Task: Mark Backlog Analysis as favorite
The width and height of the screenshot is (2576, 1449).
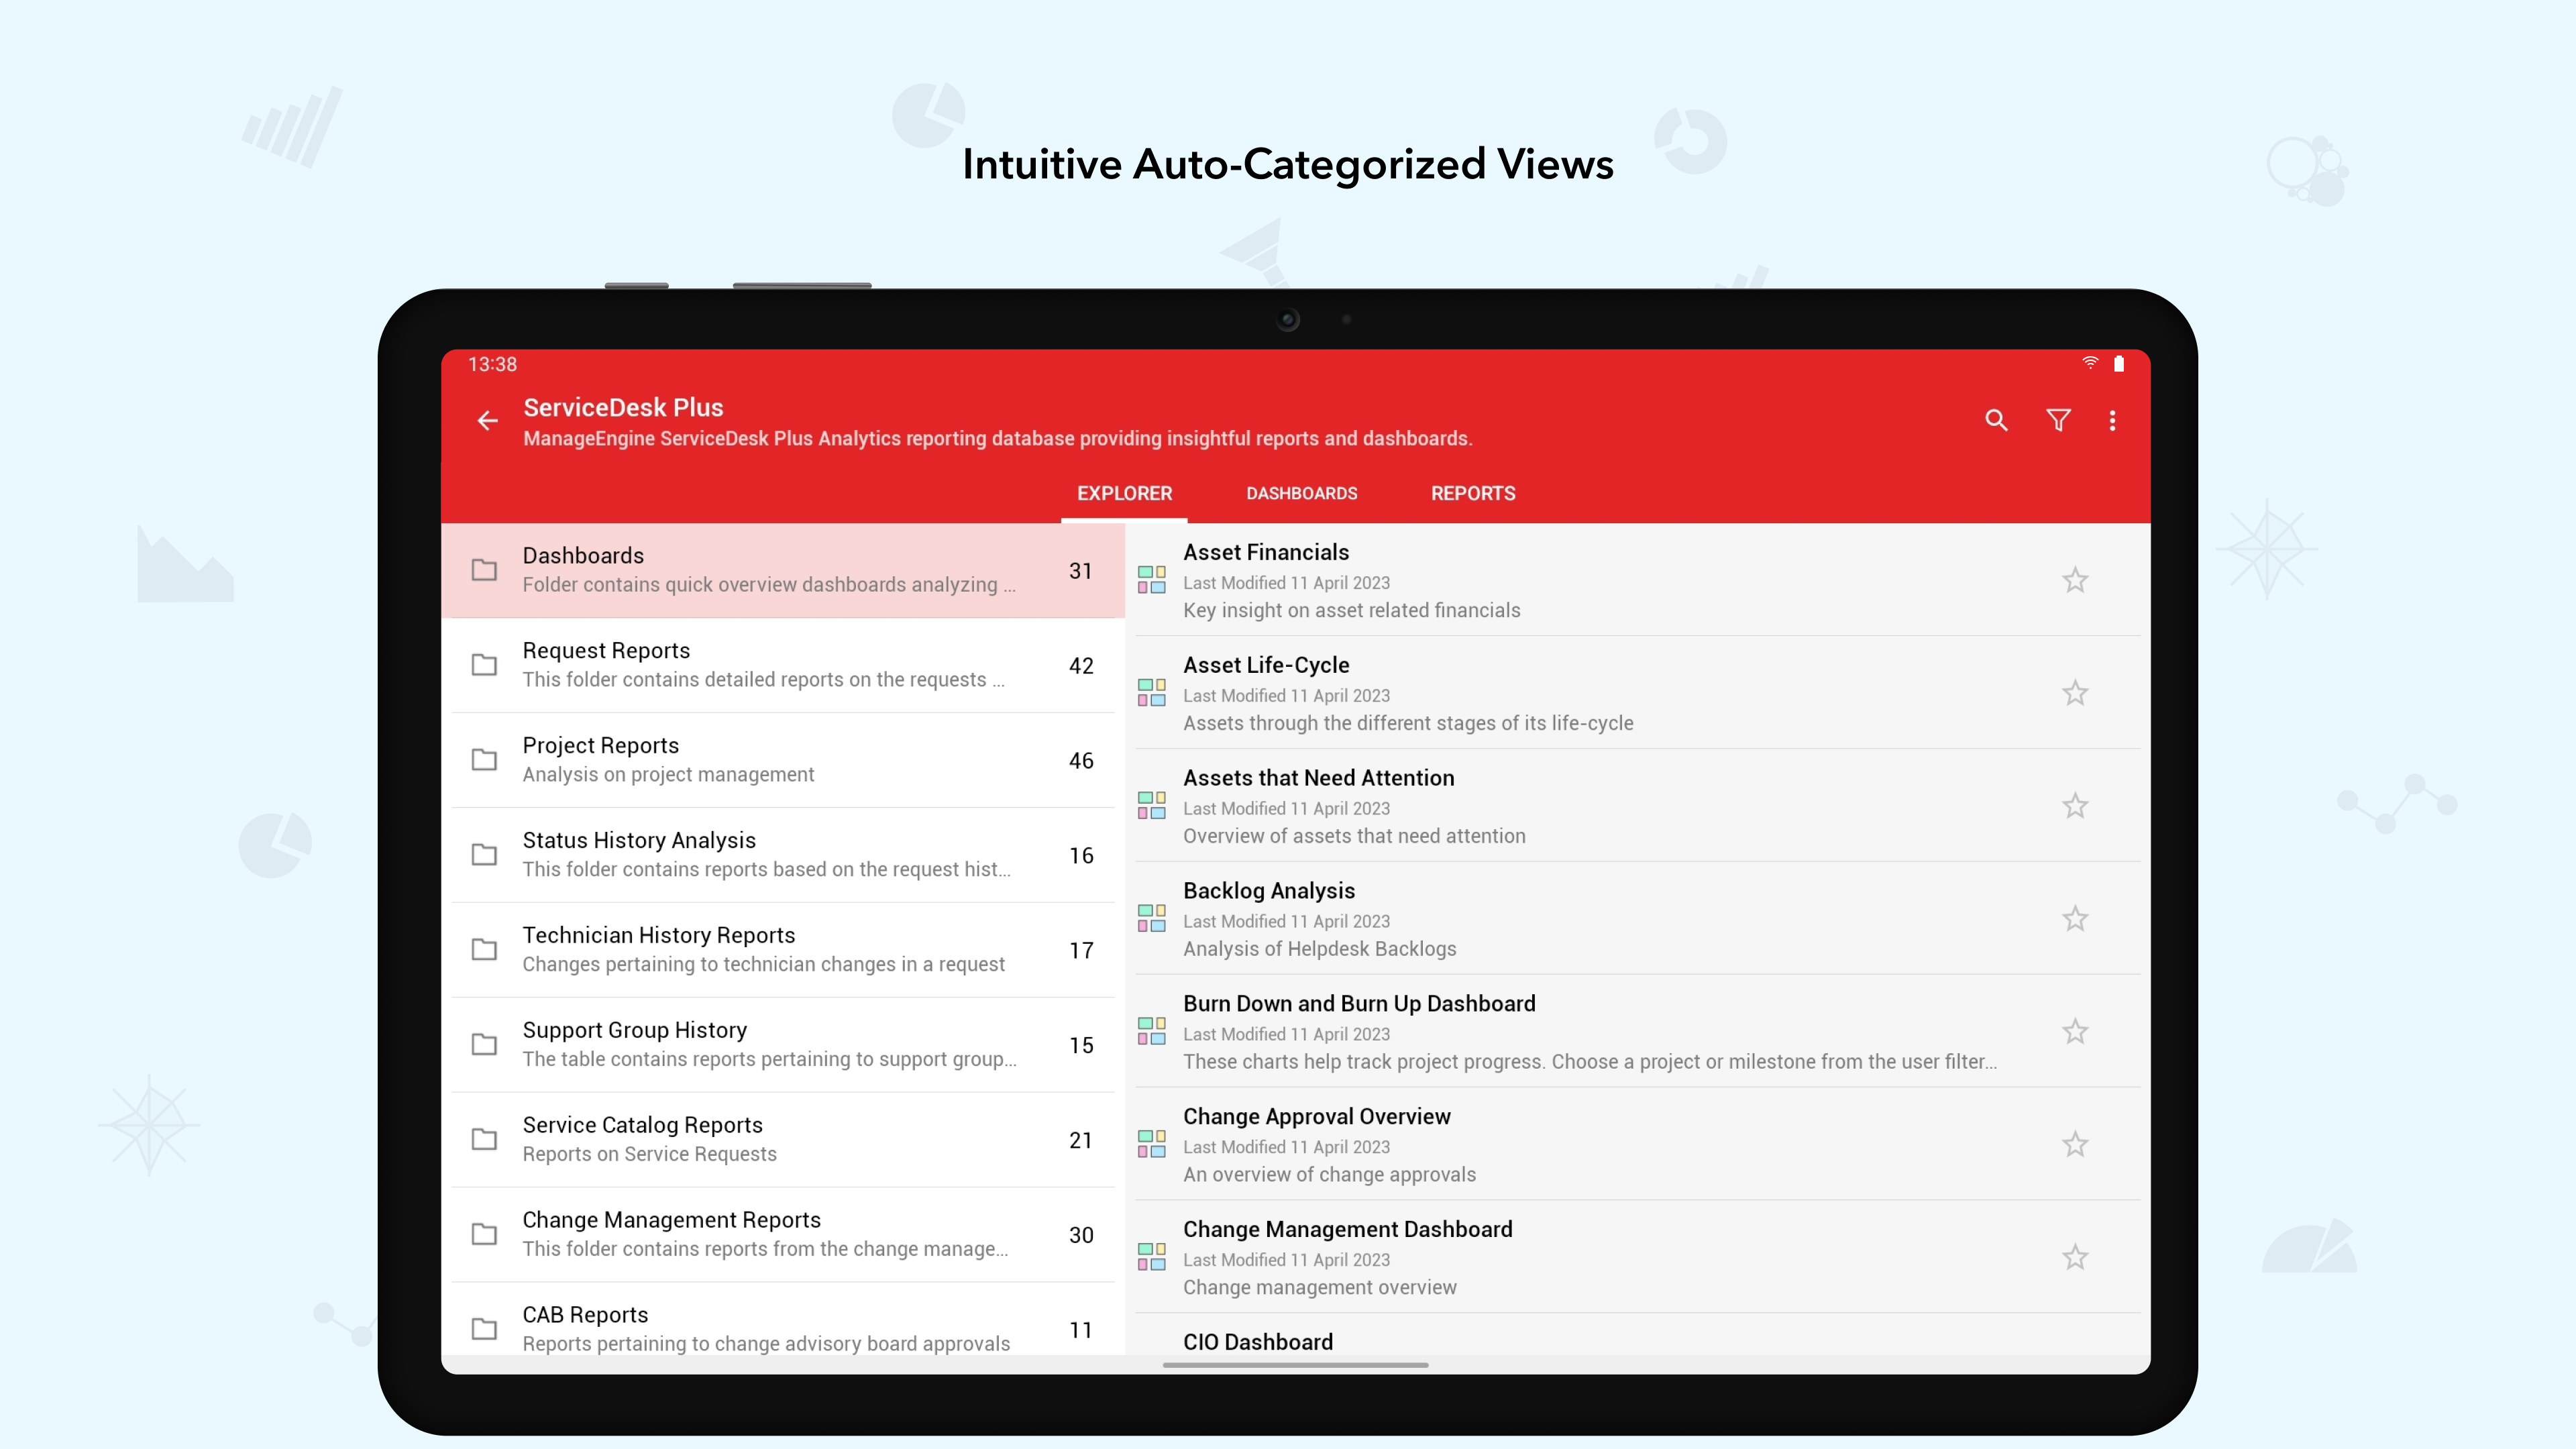Action: pyautogui.click(x=2075, y=919)
